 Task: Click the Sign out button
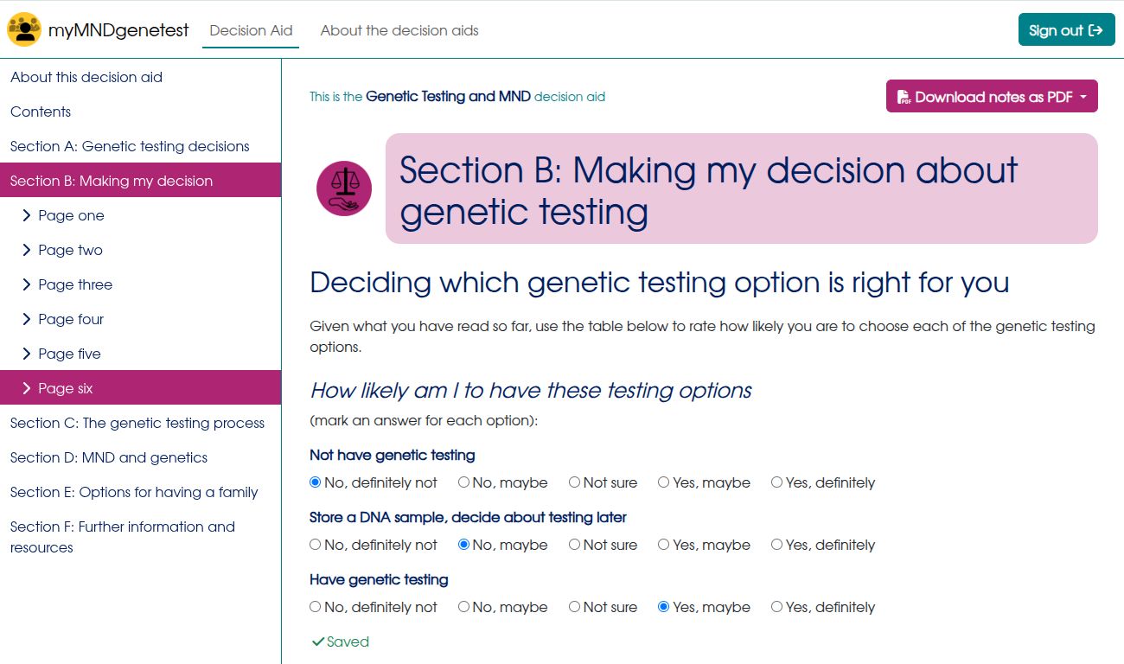point(1066,29)
